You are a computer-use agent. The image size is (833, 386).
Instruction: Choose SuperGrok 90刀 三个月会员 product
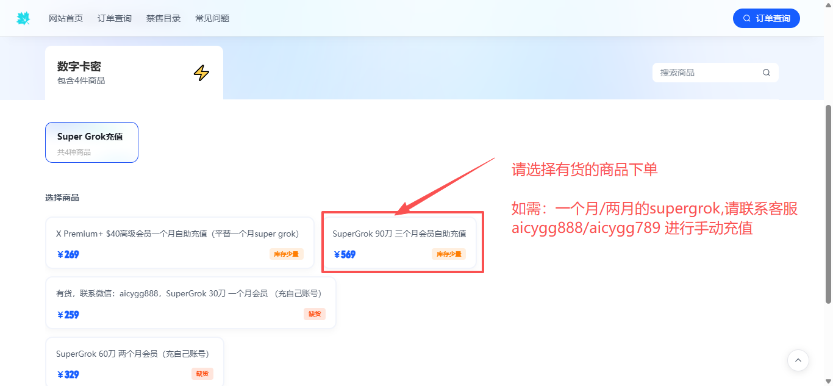point(399,243)
